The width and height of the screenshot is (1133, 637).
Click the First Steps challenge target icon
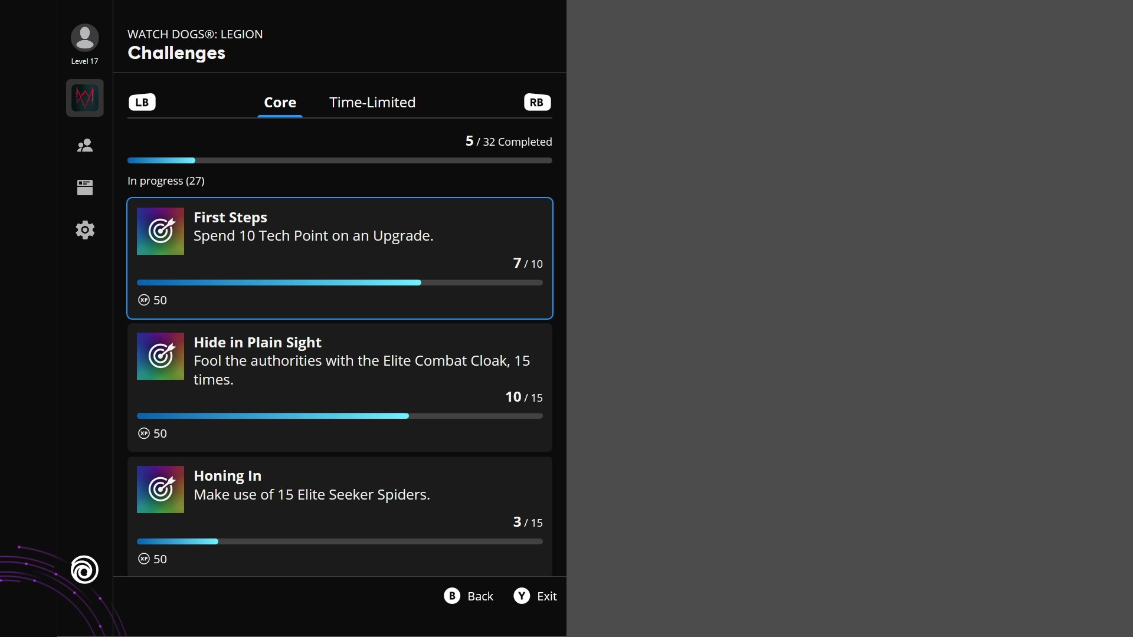(x=161, y=231)
